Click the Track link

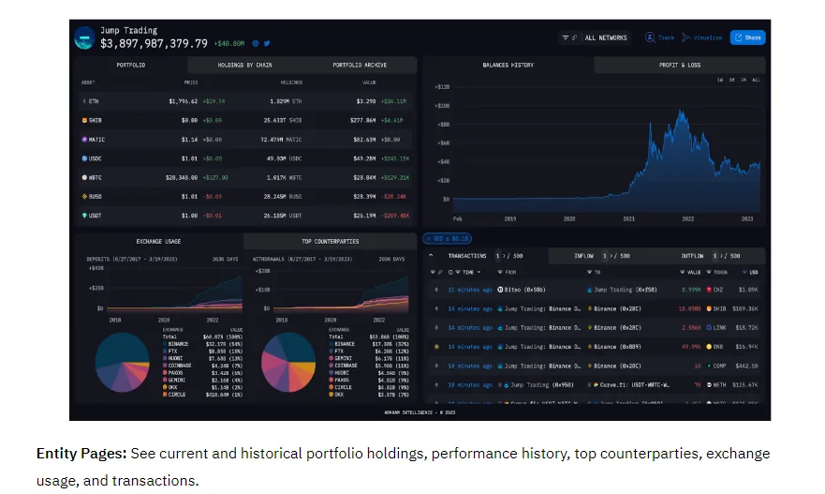pyautogui.click(x=666, y=37)
